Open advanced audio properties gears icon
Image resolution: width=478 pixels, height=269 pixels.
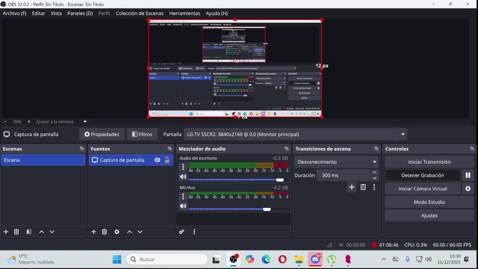182,232
